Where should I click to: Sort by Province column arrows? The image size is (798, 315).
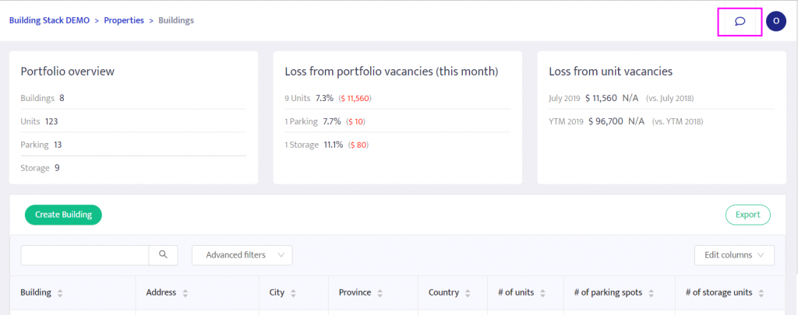coord(380,293)
